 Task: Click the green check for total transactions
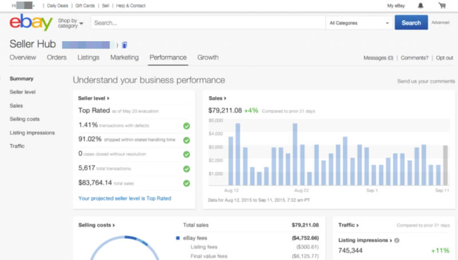187,169
